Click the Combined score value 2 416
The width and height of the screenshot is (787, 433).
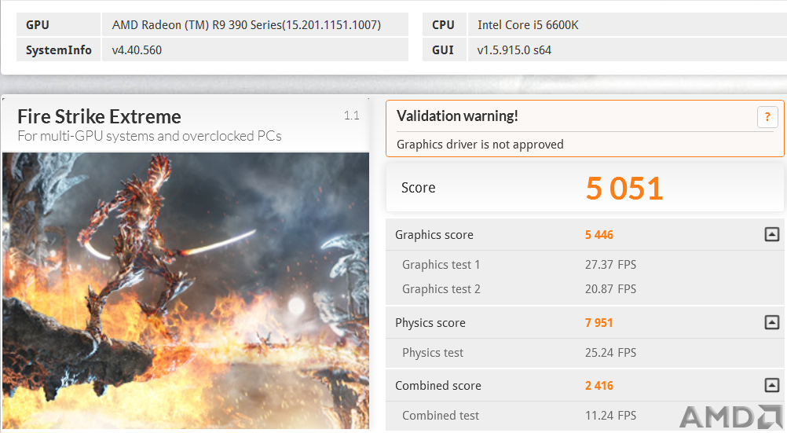point(598,385)
